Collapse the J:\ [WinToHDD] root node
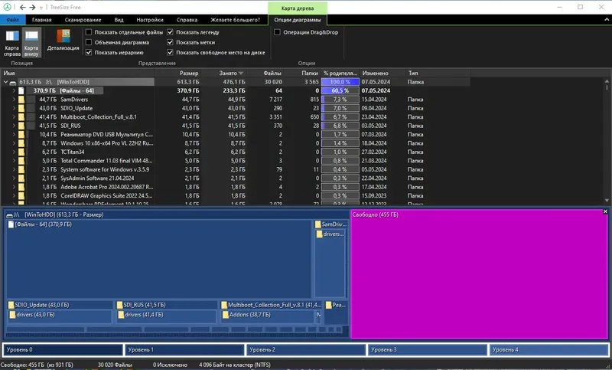 5,82
